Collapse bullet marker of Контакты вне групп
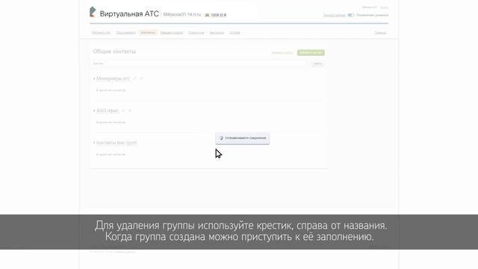The image size is (478, 269). (x=94, y=143)
